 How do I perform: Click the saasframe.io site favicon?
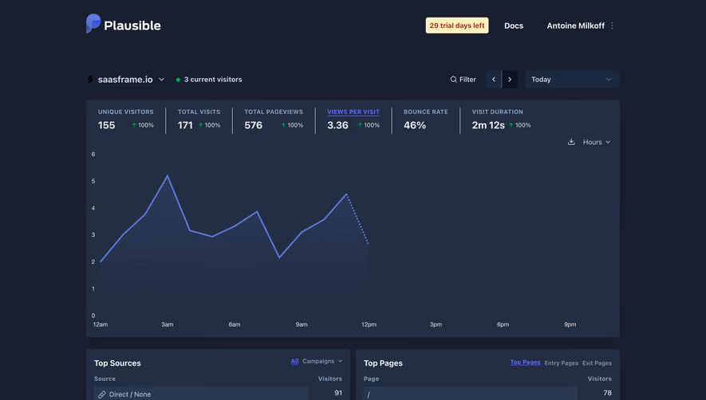click(90, 80)
